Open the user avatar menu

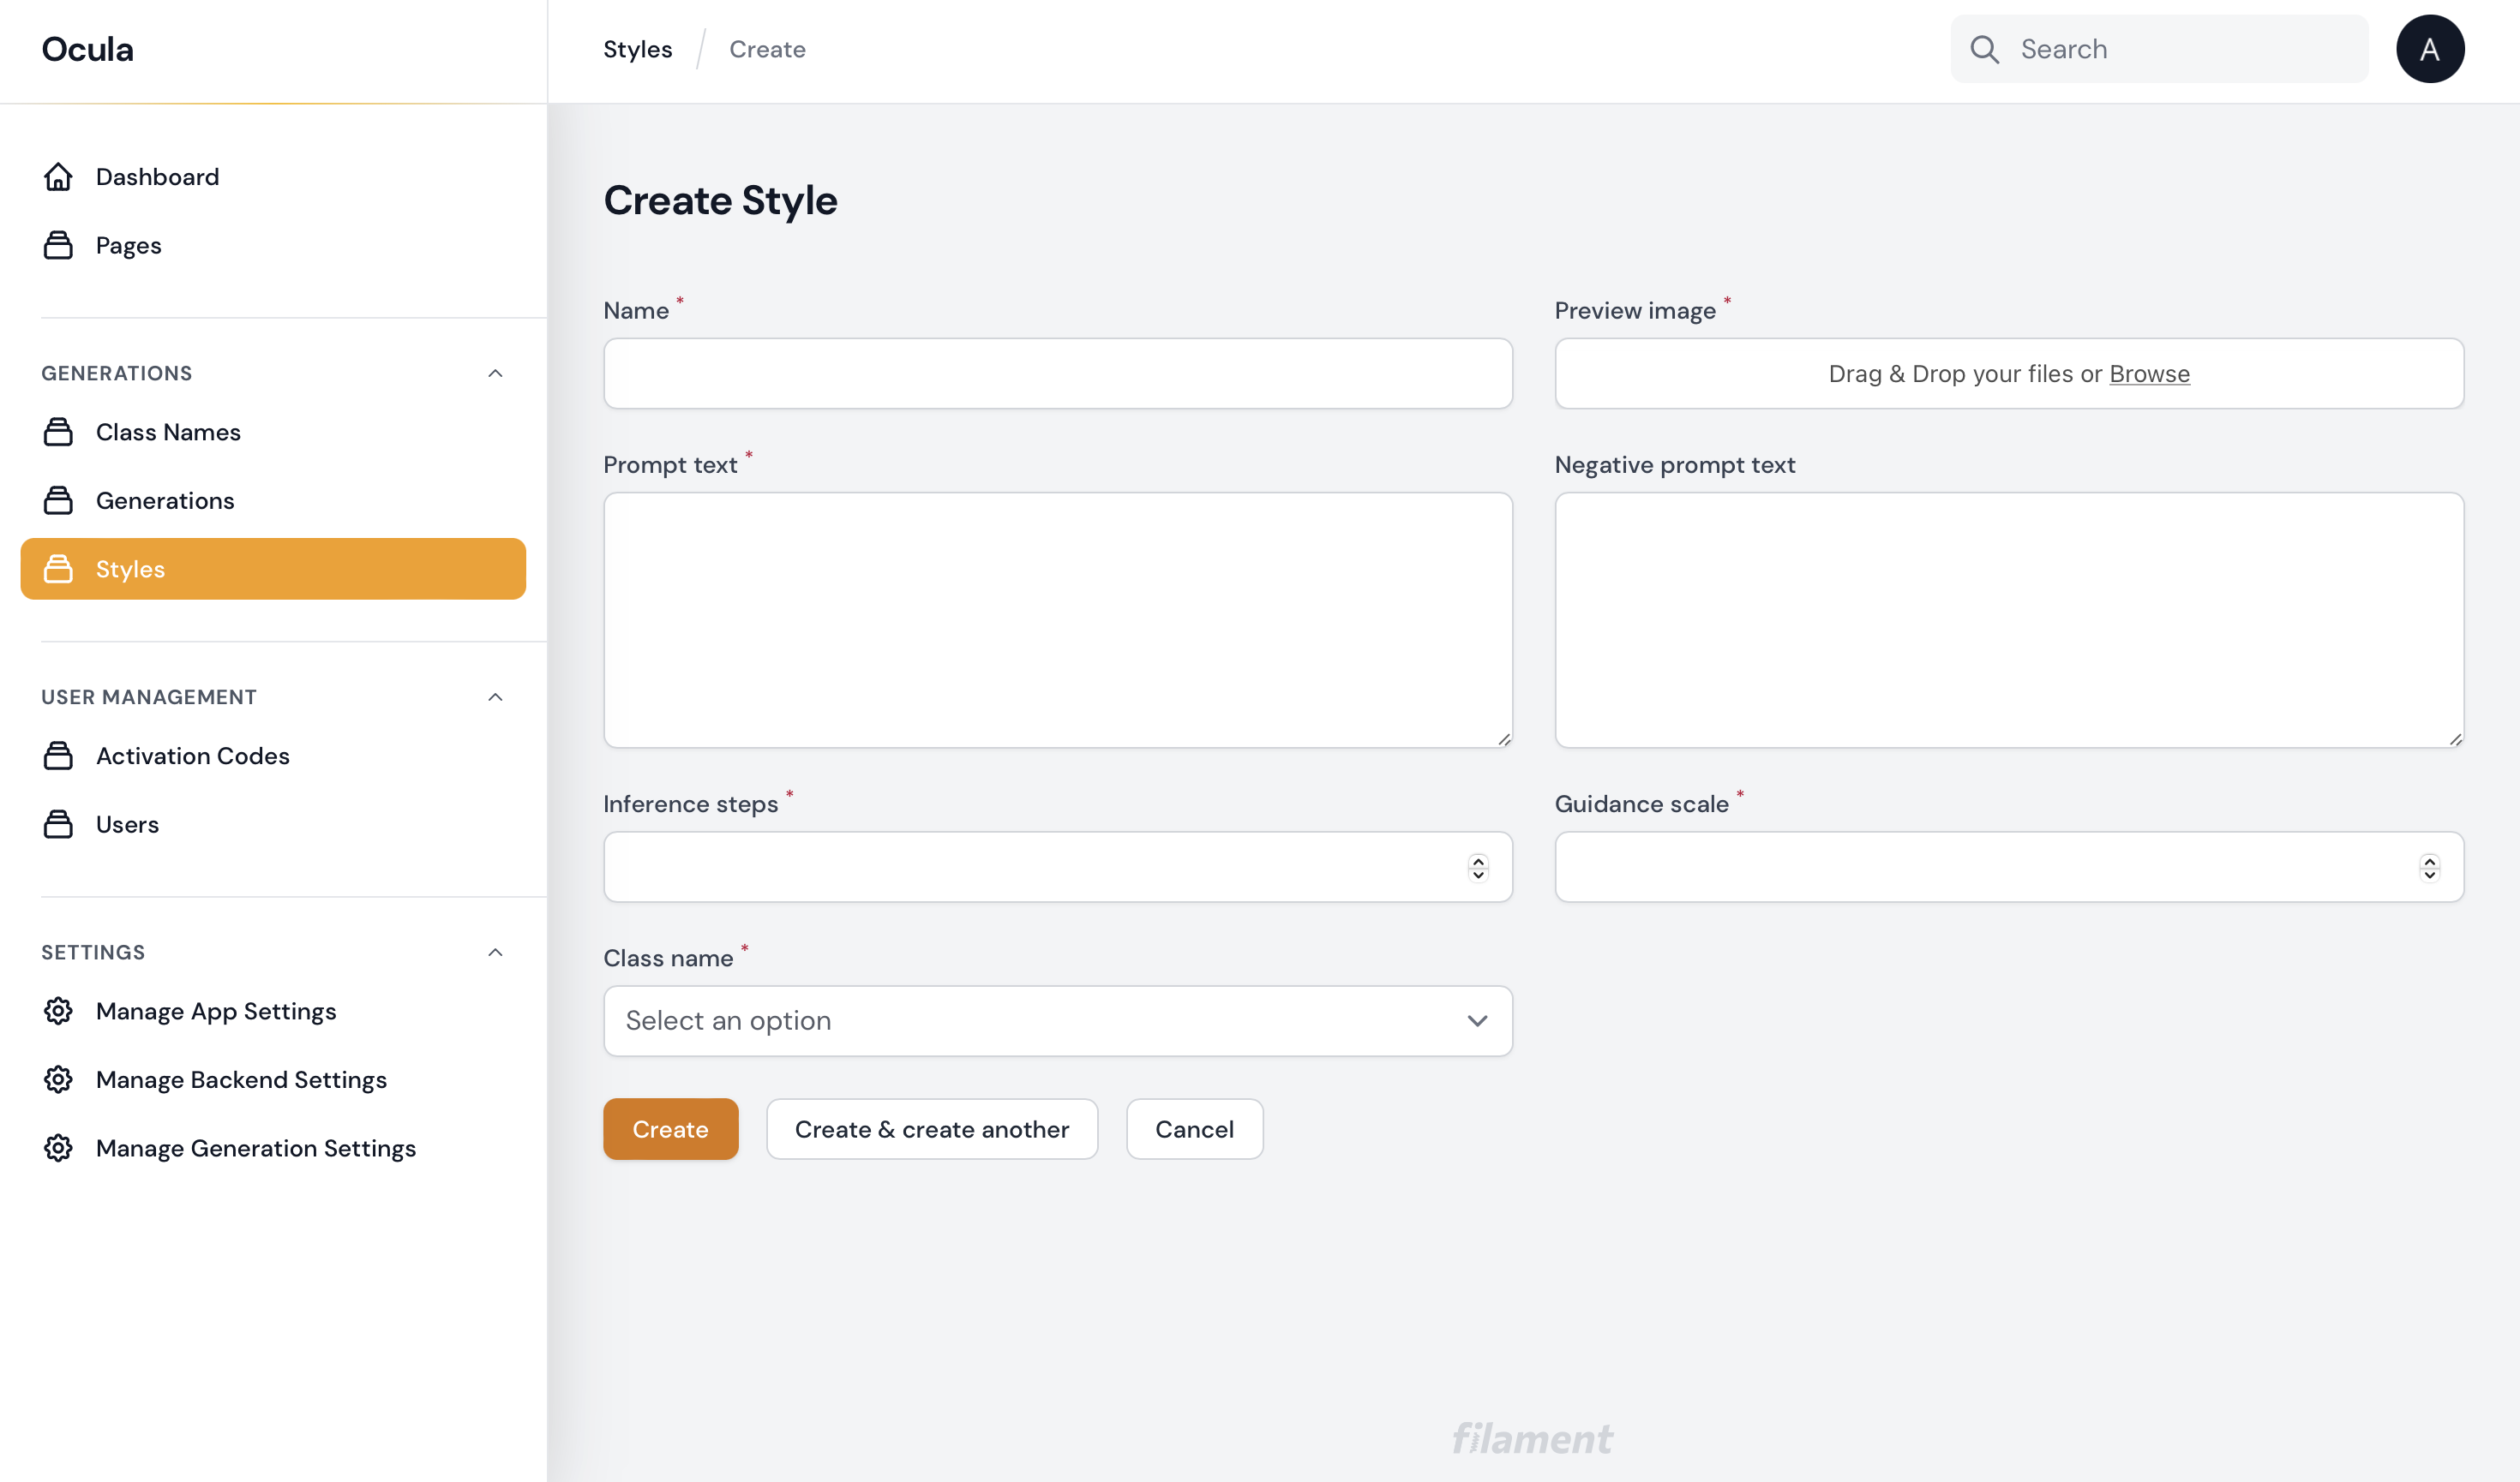2430,49
